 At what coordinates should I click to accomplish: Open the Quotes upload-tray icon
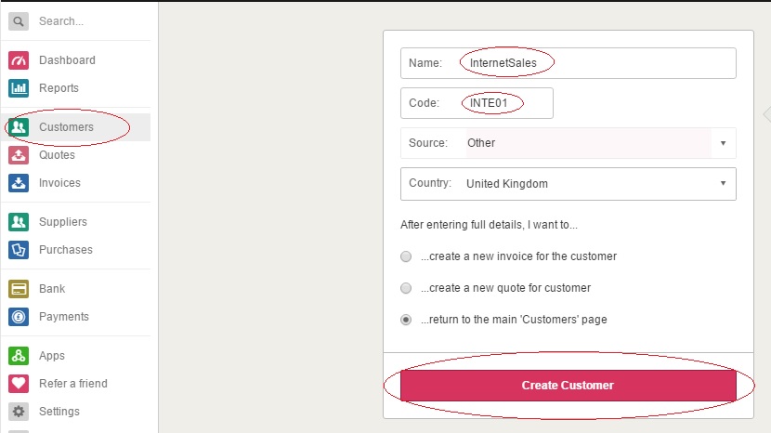19,155
